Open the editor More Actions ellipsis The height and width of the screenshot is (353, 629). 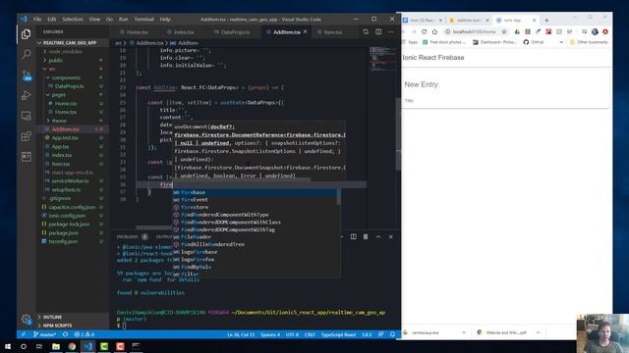pyautogui.click(x=391, y=31)
